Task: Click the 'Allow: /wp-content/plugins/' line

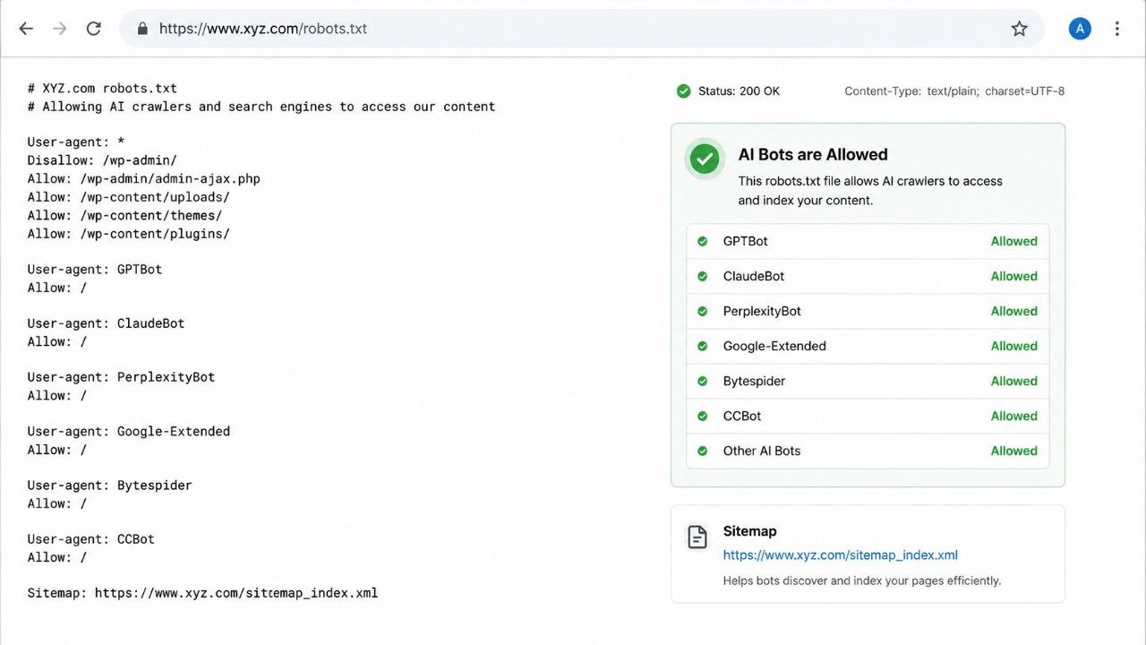Action: (128, 233)
